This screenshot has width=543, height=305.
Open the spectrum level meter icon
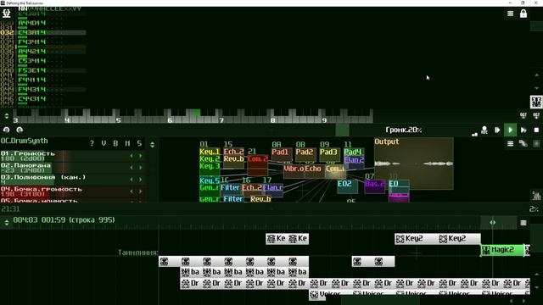(x=536, y=196)
